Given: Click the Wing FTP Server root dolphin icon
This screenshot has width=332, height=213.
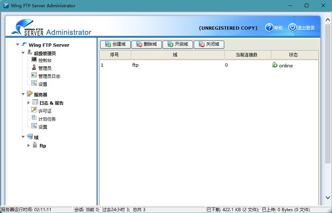Looking at the screenshot, I should pos(24,44).
